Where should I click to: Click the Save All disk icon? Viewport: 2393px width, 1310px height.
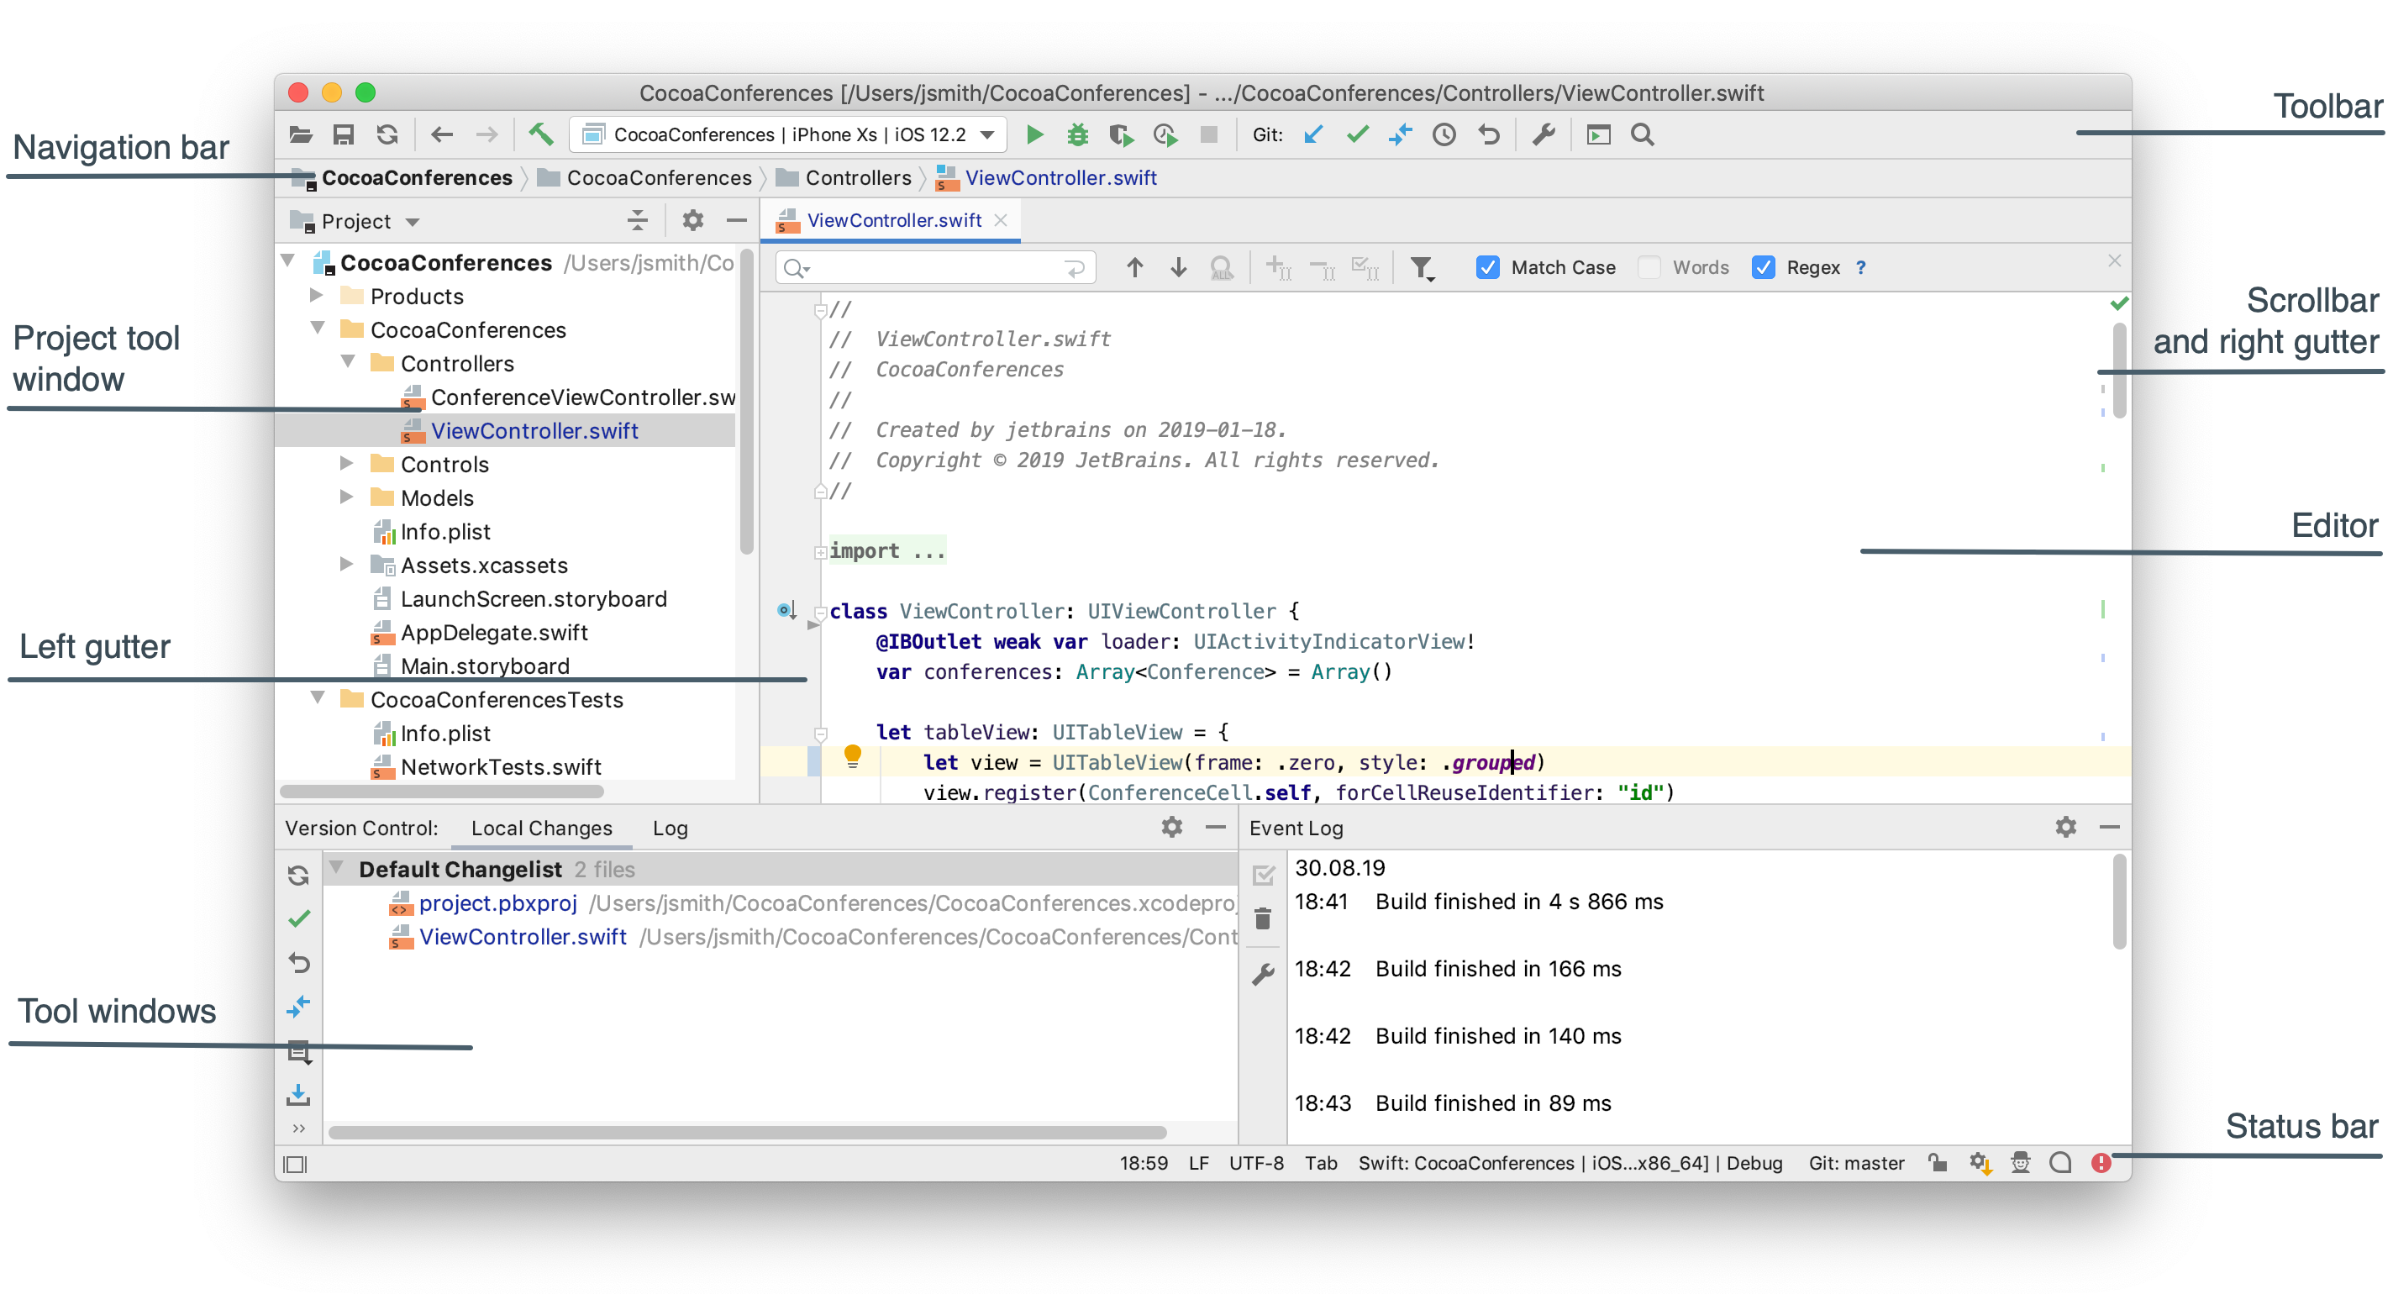(x=344, y=134)
